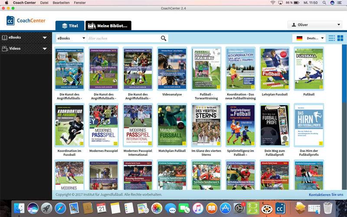
Task: Launch Siri from the dock
Action: [33, 208]
